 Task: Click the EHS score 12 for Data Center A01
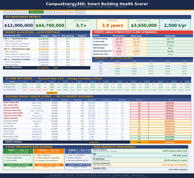point(139,103)
